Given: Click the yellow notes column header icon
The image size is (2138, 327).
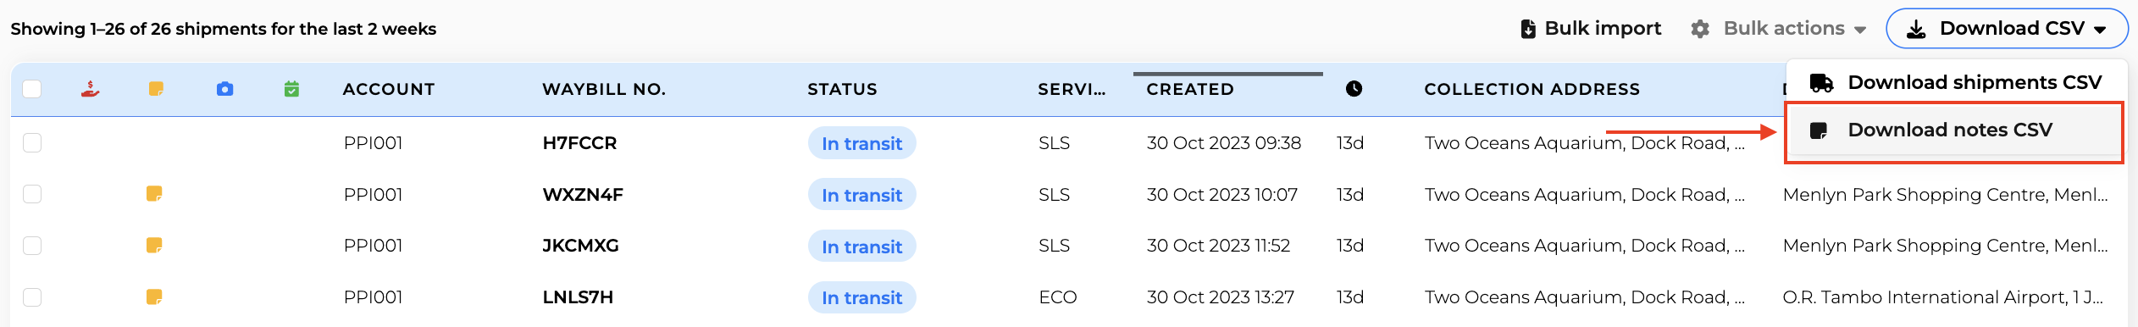Looking at the screenshot, I should 156,89.
